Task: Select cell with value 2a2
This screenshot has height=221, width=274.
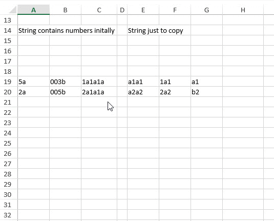Action: (175, 92)
